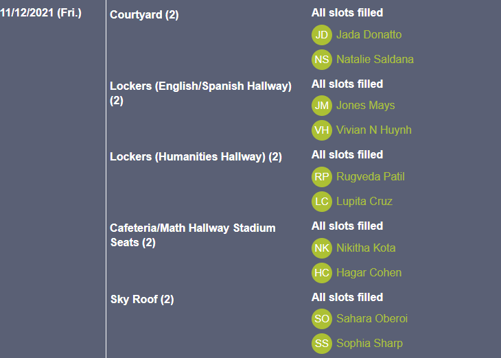Click Natalie Saldana's name

coord(375,60)
